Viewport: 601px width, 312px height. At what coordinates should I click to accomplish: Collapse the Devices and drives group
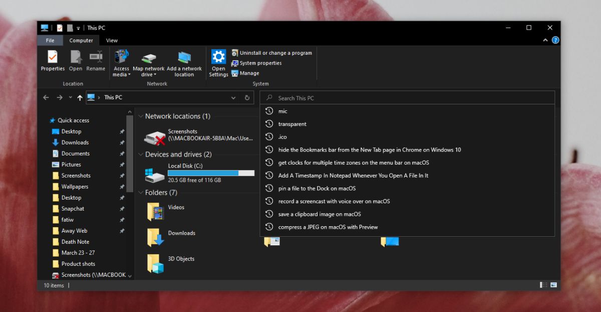pyautogui.click(x=141, y=154)
